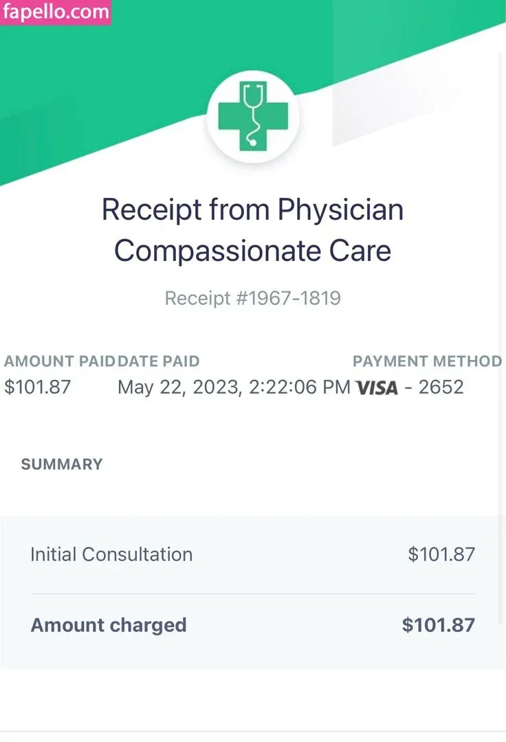Click the VISA card brand logo

click(x=377, y=387)
